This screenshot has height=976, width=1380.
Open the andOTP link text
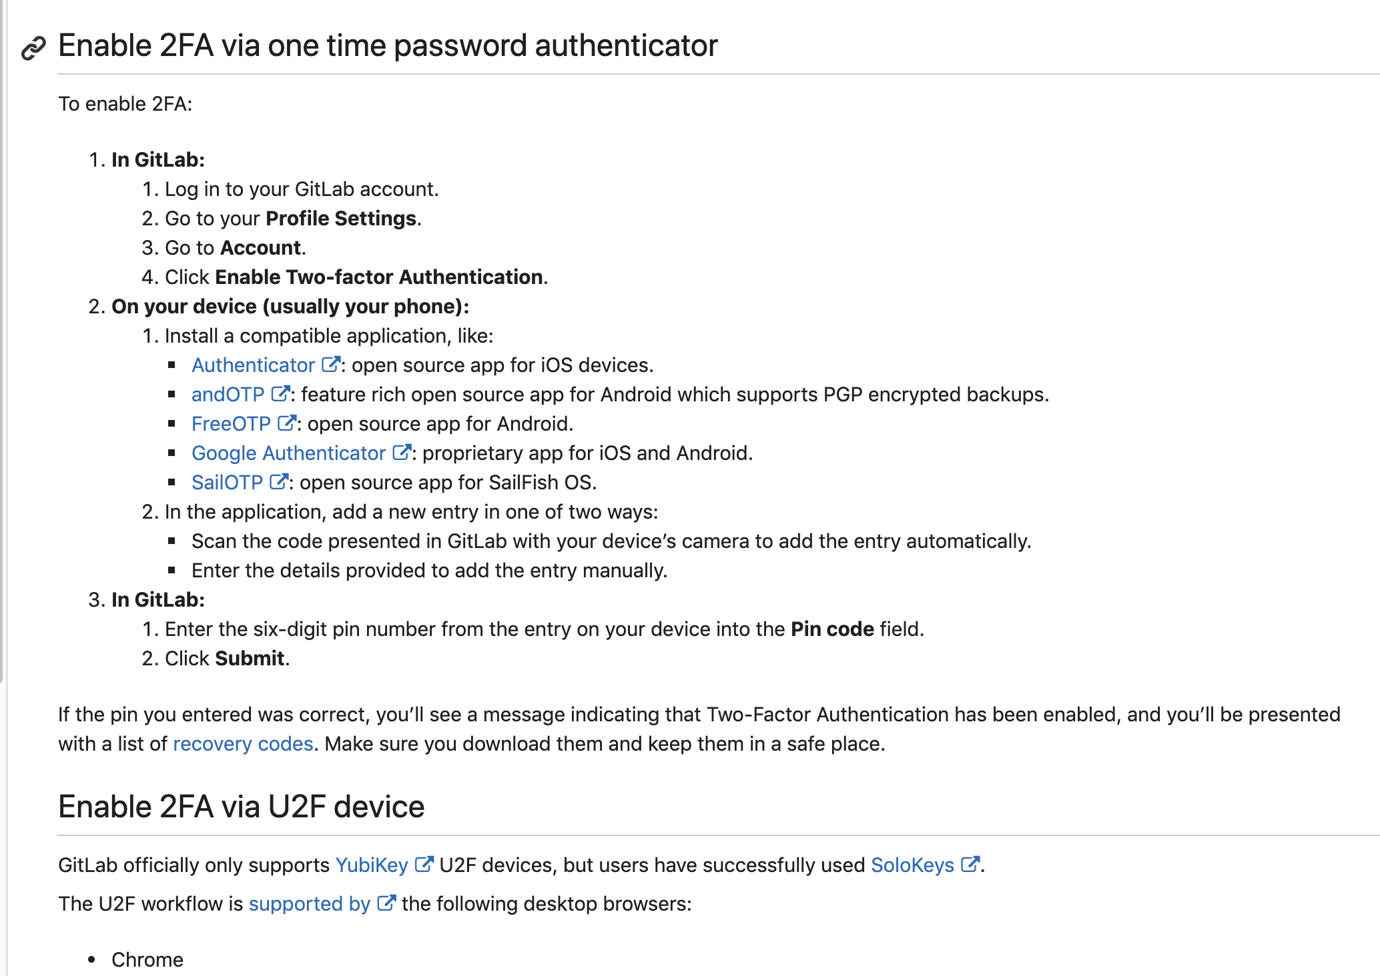[x=228, y=395]
